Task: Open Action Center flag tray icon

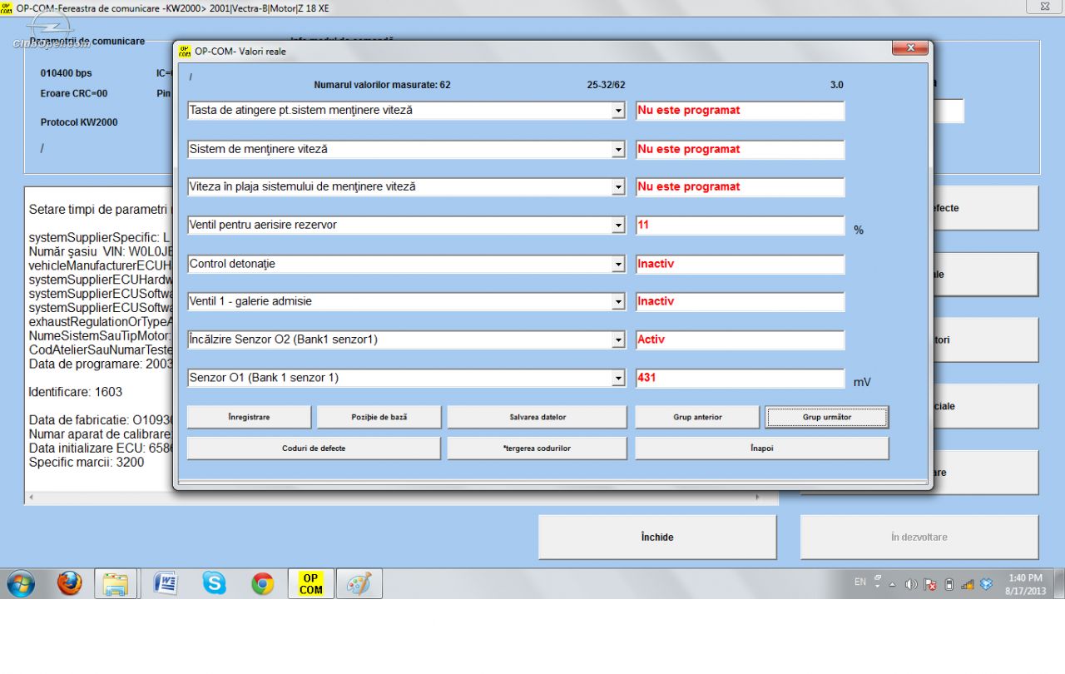Action: 931,584
